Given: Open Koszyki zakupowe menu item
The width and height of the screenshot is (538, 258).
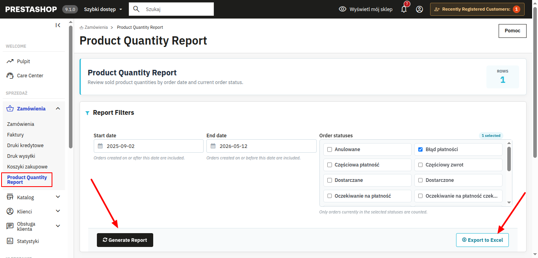Looking at the screenshot, I should click(x=27, y=166).
